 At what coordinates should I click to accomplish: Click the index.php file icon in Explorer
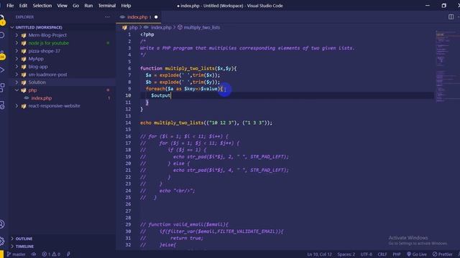tap(27, 98)
